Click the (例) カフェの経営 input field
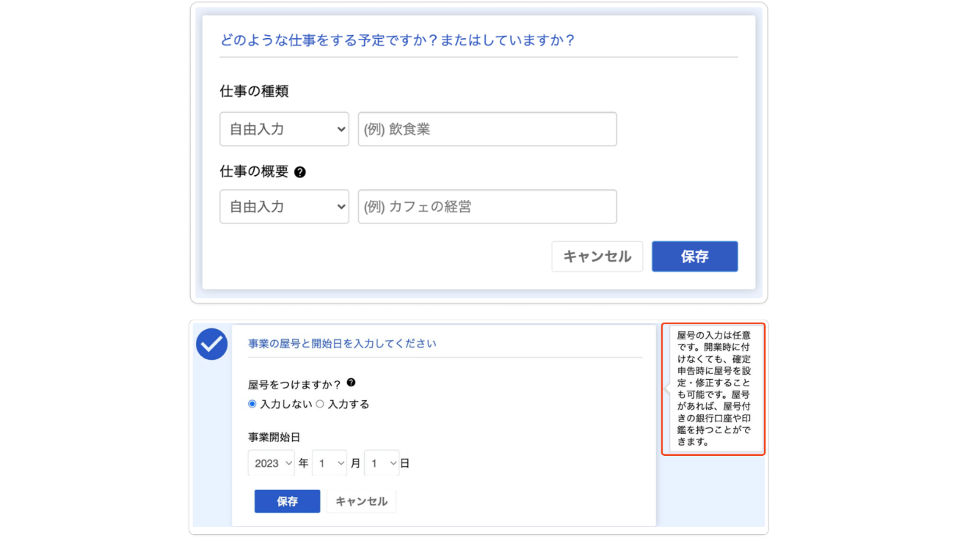 pos(487,207)
